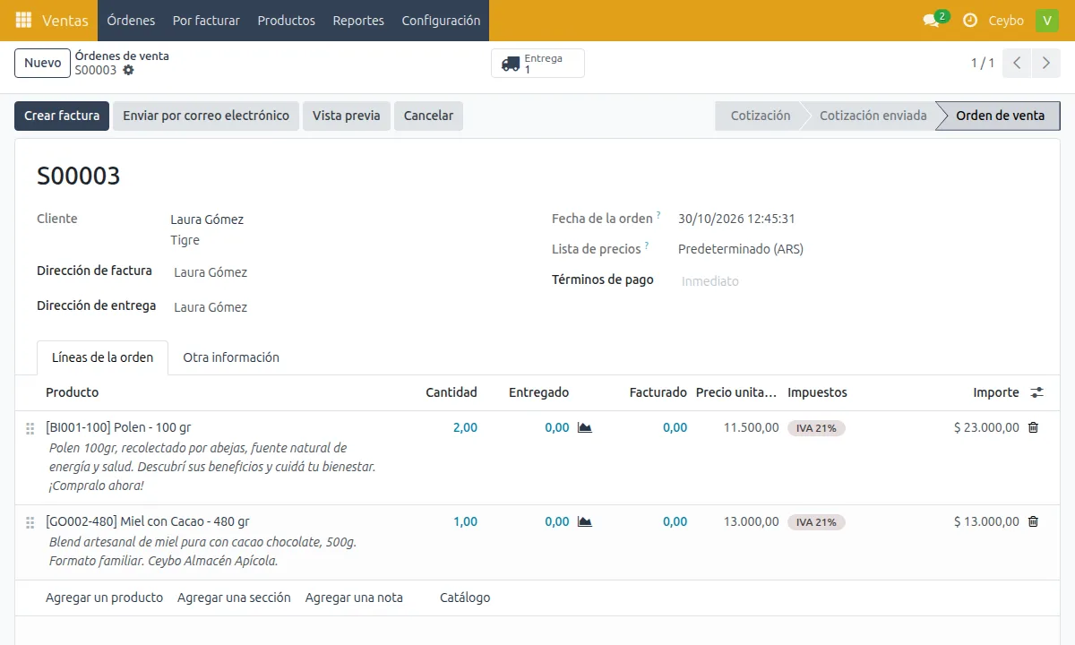Viewport: 1075px width, 645px height.
Task: Open the Dirección de entrega field
Action: [345, 307]
